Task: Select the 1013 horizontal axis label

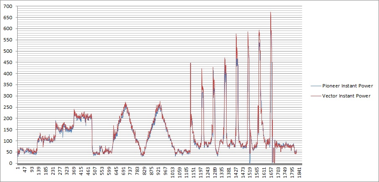Action: pyautogui.click(x=173, y=172)
